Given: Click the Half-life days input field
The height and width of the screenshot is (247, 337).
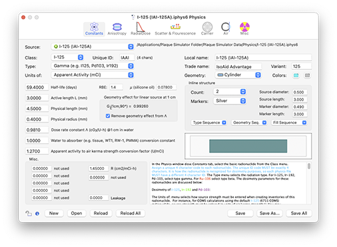Looking at the screenshot, I should tap(37, 87).
